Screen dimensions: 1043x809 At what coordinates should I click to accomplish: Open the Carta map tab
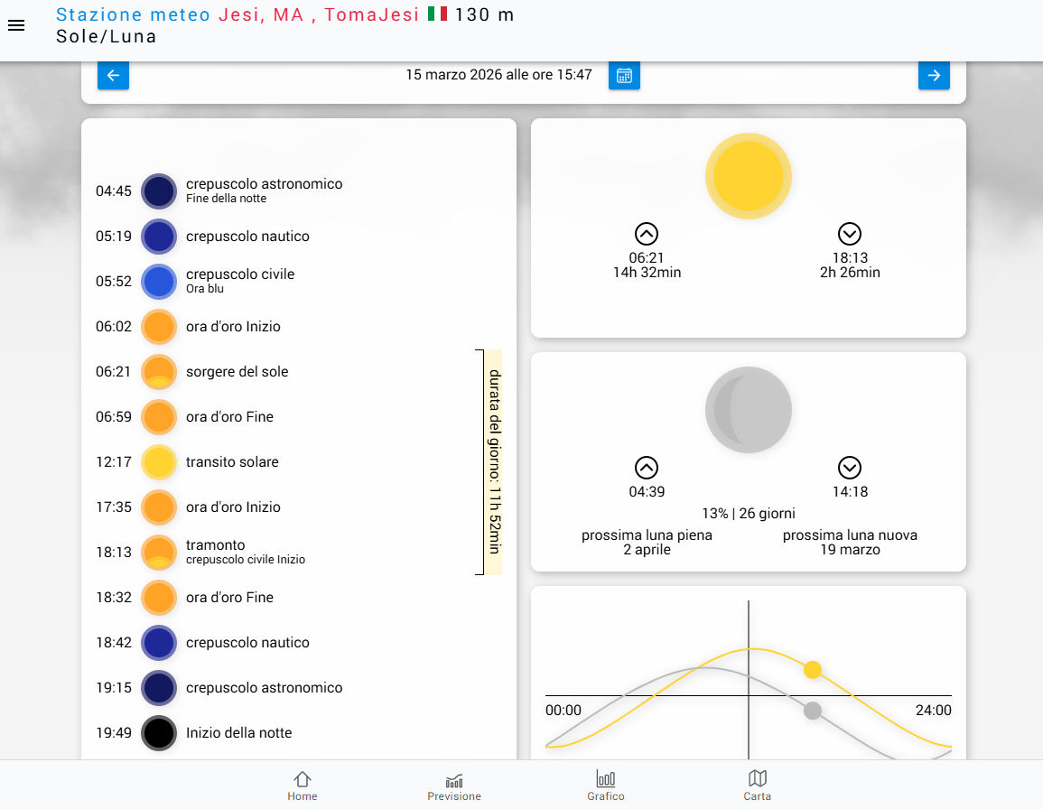point(758,786)
